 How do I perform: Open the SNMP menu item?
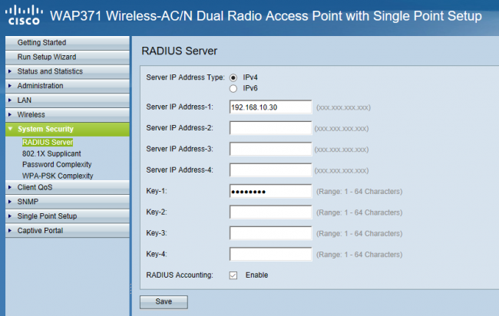(68, 202)
